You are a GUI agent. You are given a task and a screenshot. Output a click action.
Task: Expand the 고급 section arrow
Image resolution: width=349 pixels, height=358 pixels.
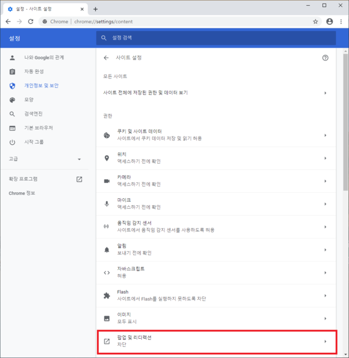(79, 159)
